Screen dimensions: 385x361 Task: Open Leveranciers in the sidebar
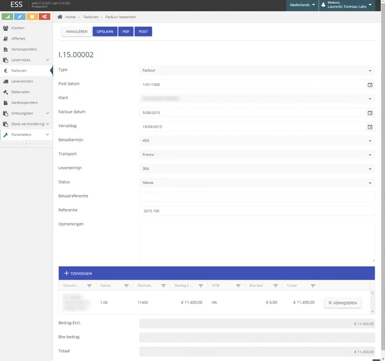coord(26,81)
